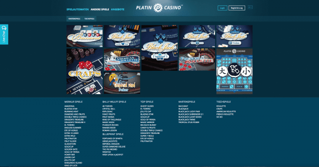Viewport: 319px width, 167px height.
Task: Open the Spielautomaten menu
Action: click(x=77, y=10)
